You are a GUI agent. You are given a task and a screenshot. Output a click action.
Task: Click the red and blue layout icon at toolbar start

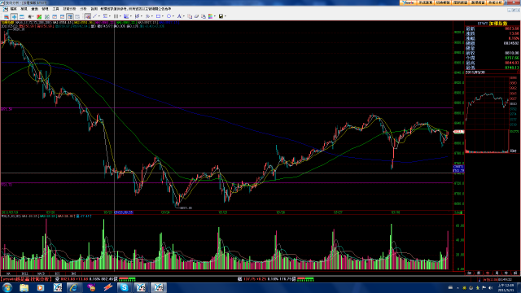[6, 16]
